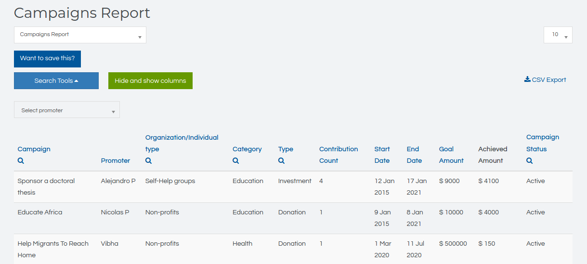
Task: Sort by Goal Amount column header
Action: point(451,155)
